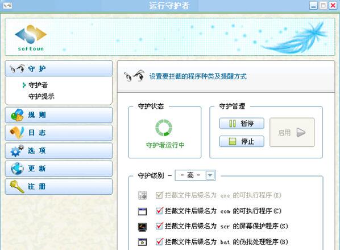The width and height of the screenshot is (340, 250).
Task: Click the 守护管理 group label
Action: [x=232, y=106]
